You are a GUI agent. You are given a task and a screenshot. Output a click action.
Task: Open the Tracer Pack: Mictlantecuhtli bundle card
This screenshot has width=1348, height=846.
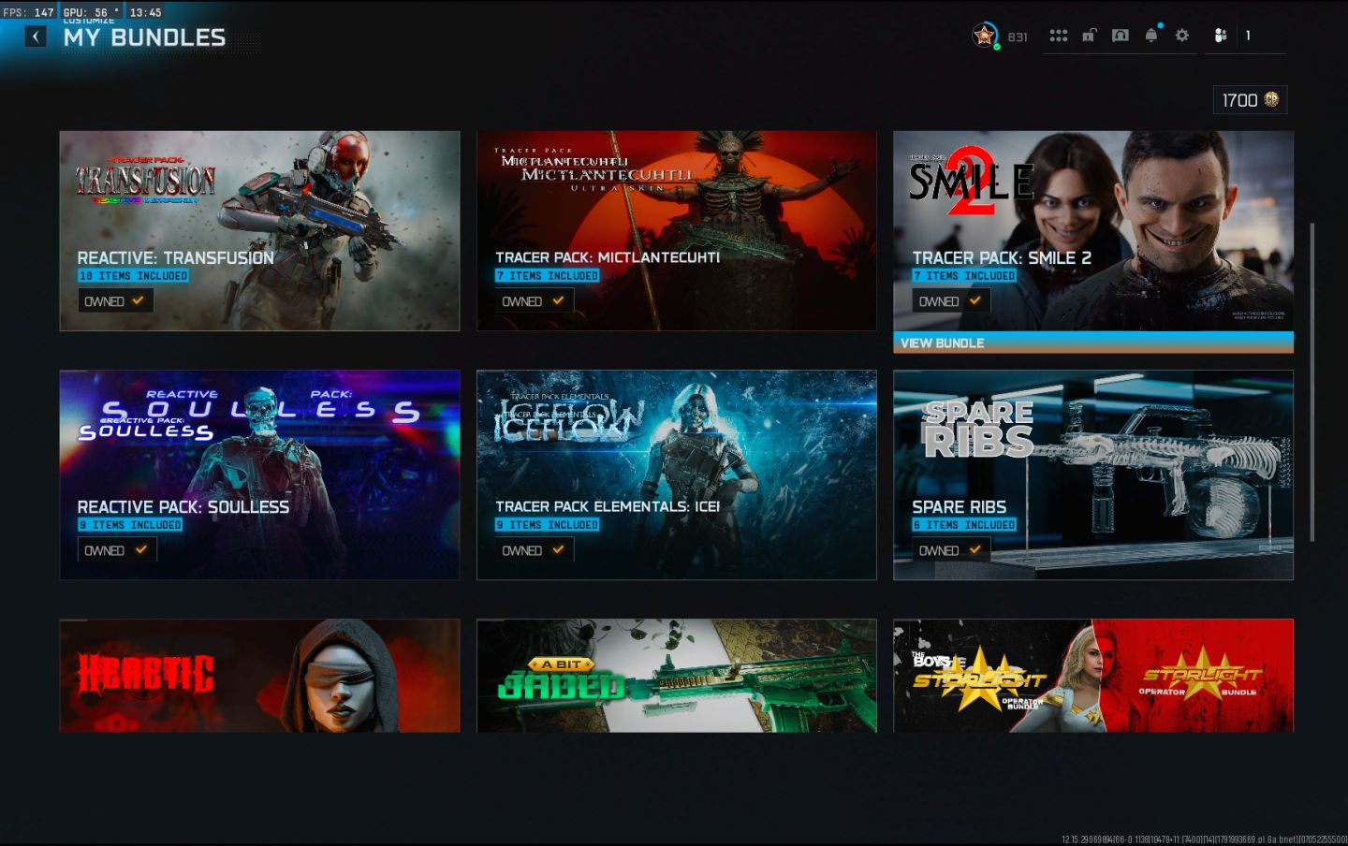pos(677,230)
